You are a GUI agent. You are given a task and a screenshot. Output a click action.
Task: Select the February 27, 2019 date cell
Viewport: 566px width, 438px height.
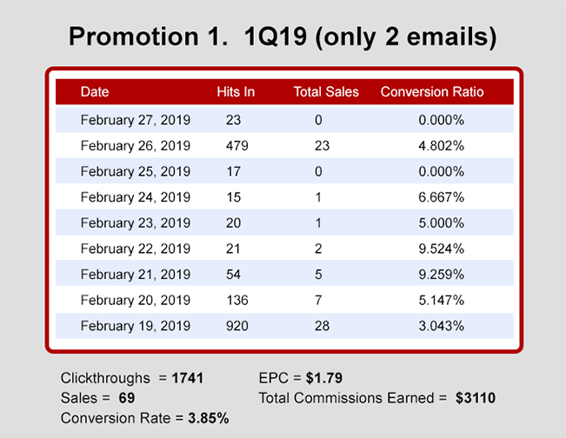[135, 120]
